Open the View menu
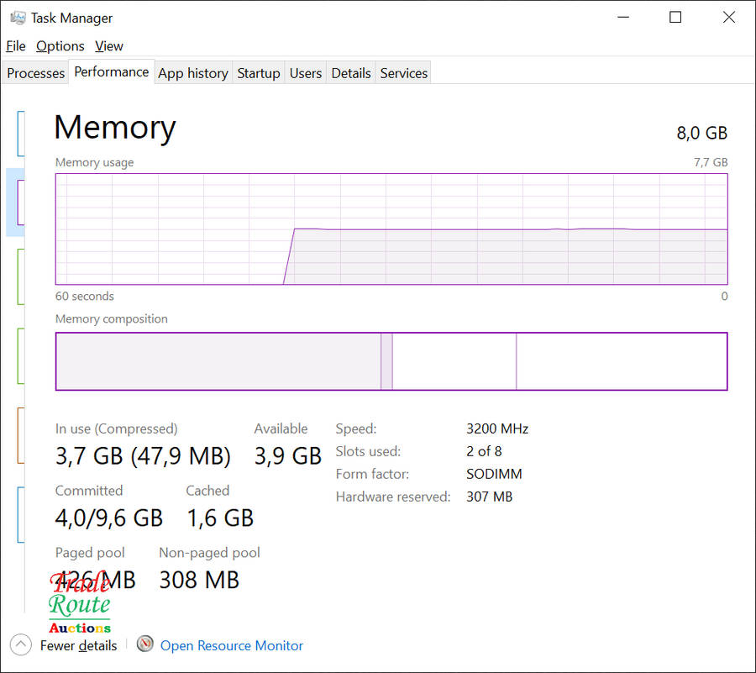The image size is (756, 673). tap(109, 46)
